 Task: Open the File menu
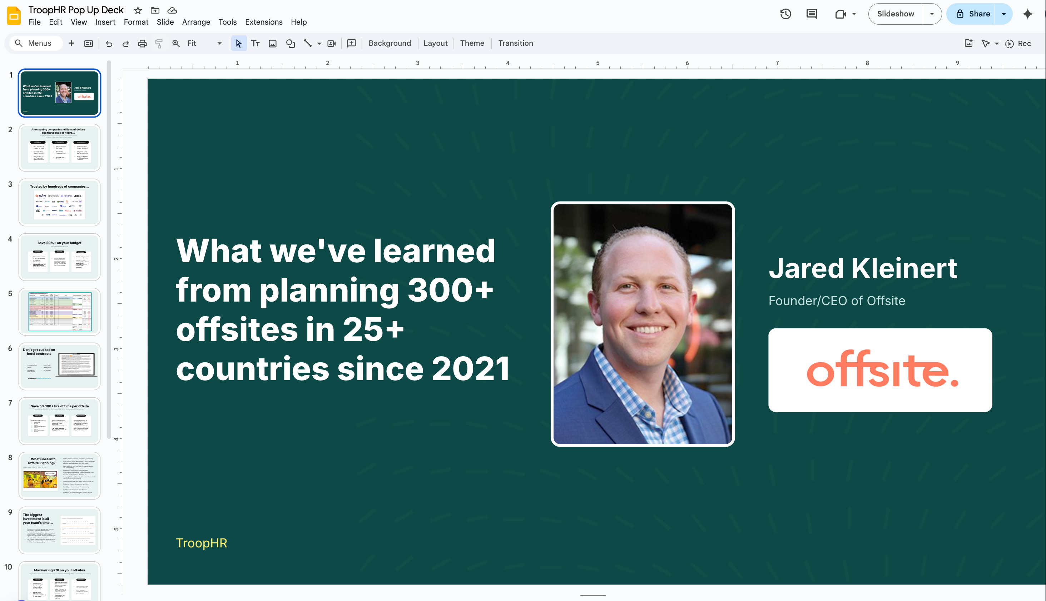[x=35, y=22]
